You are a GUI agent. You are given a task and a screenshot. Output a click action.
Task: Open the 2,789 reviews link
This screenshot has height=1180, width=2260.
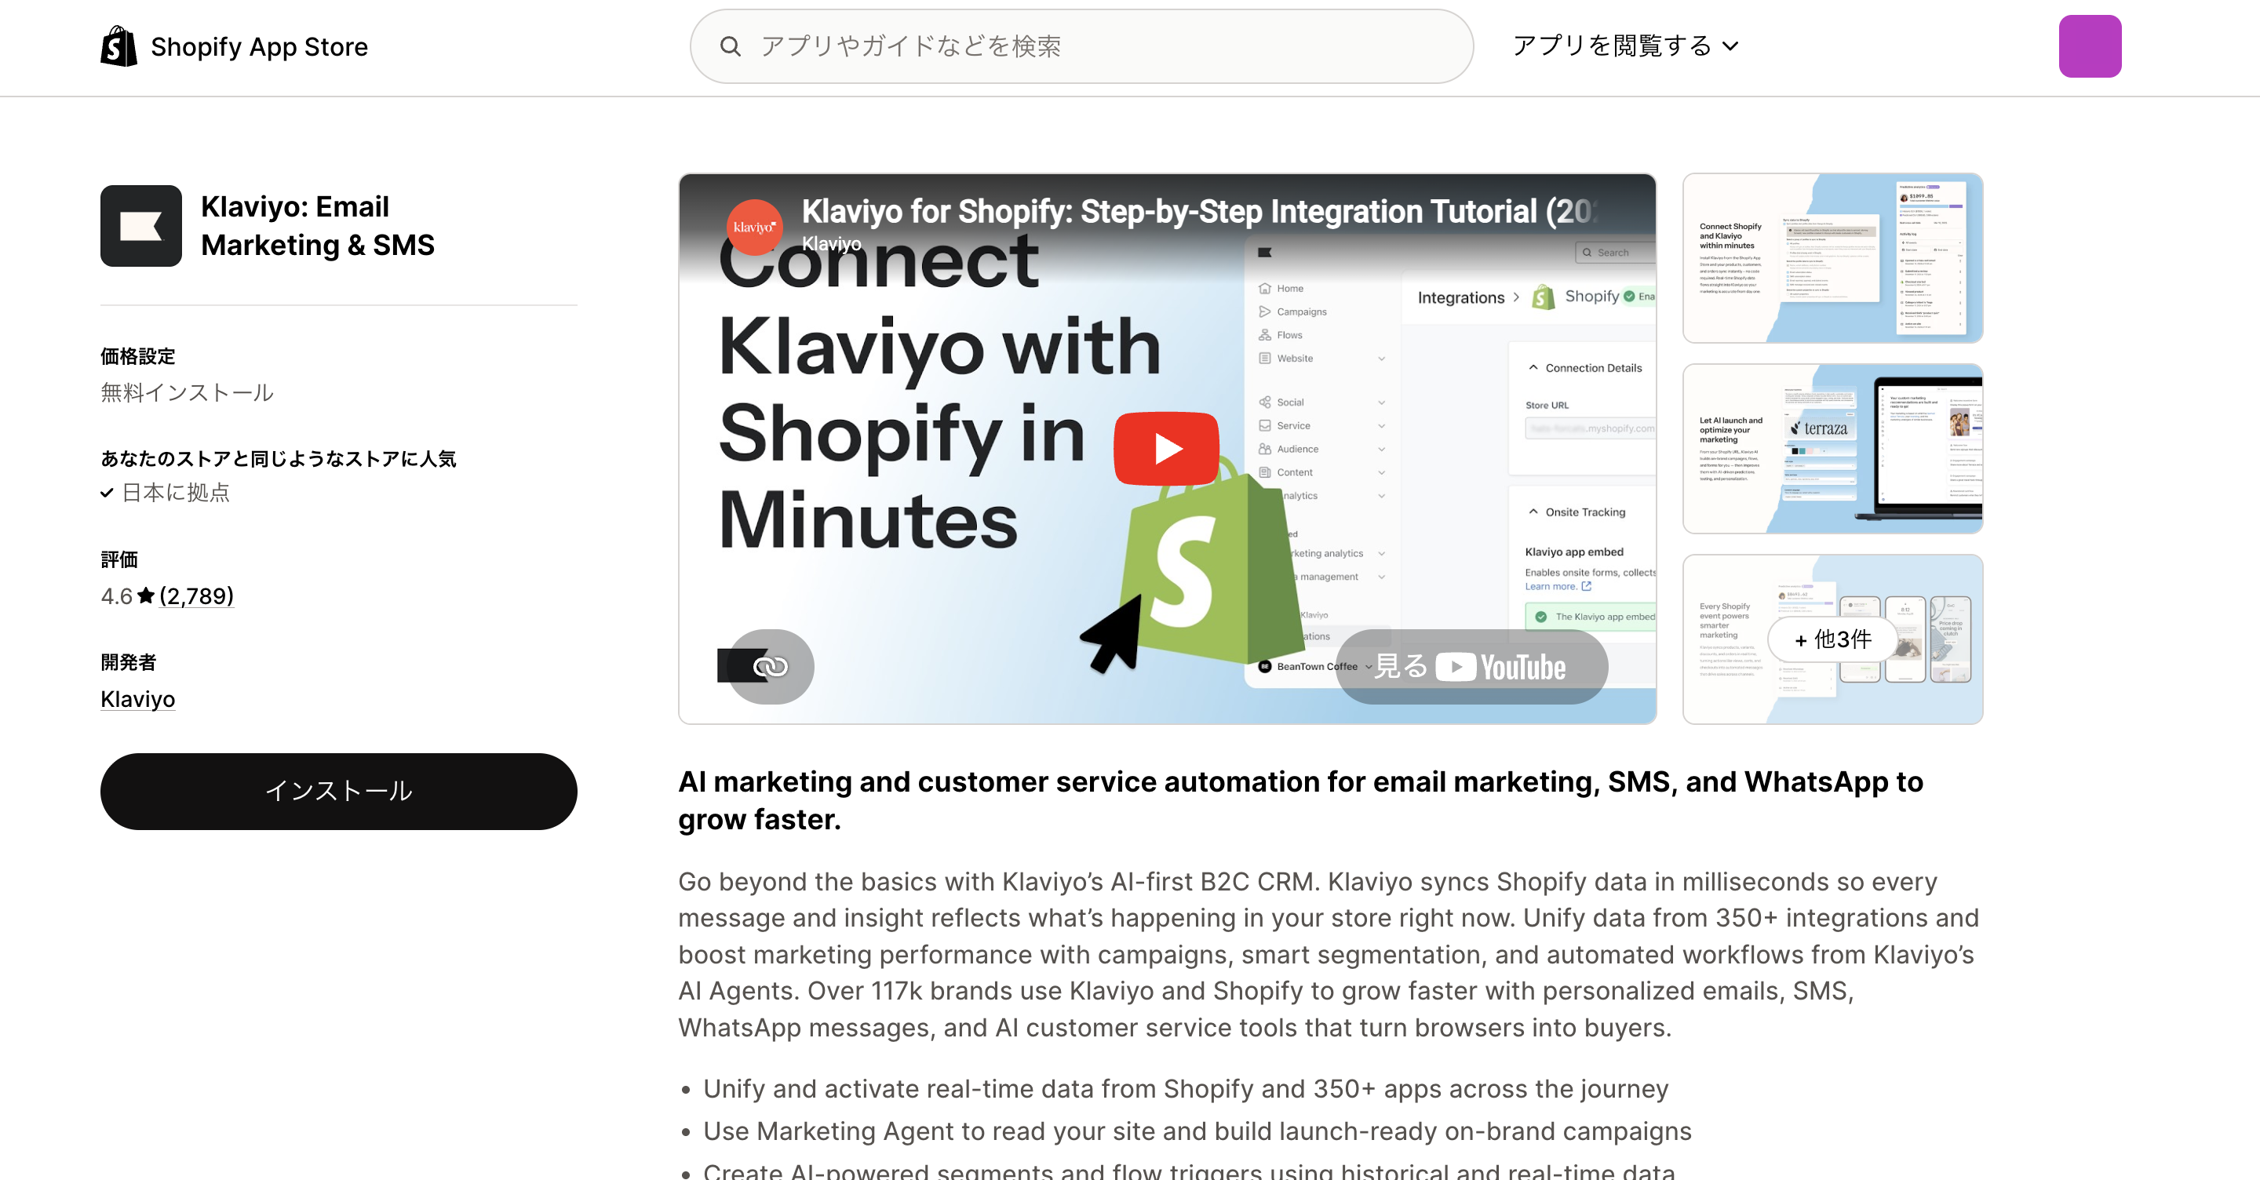tap(196, 596)
